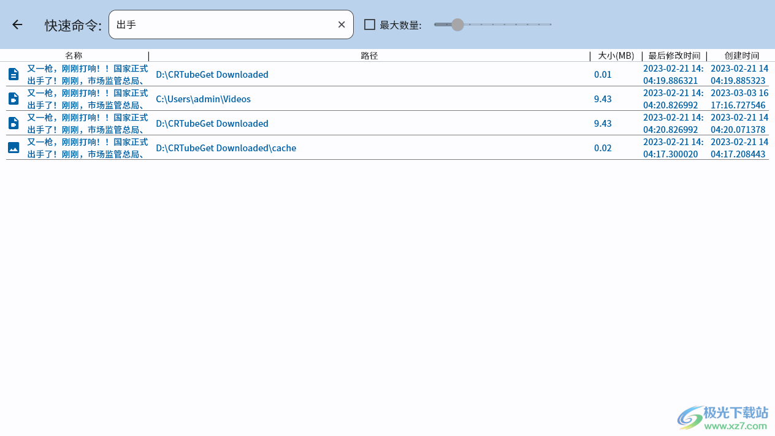Sort by the 最后修改时间 column header

click(x=674, y=56)
